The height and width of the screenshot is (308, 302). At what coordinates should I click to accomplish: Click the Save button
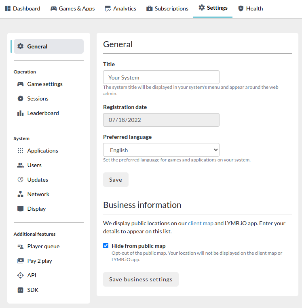click(x=116, y=180)
